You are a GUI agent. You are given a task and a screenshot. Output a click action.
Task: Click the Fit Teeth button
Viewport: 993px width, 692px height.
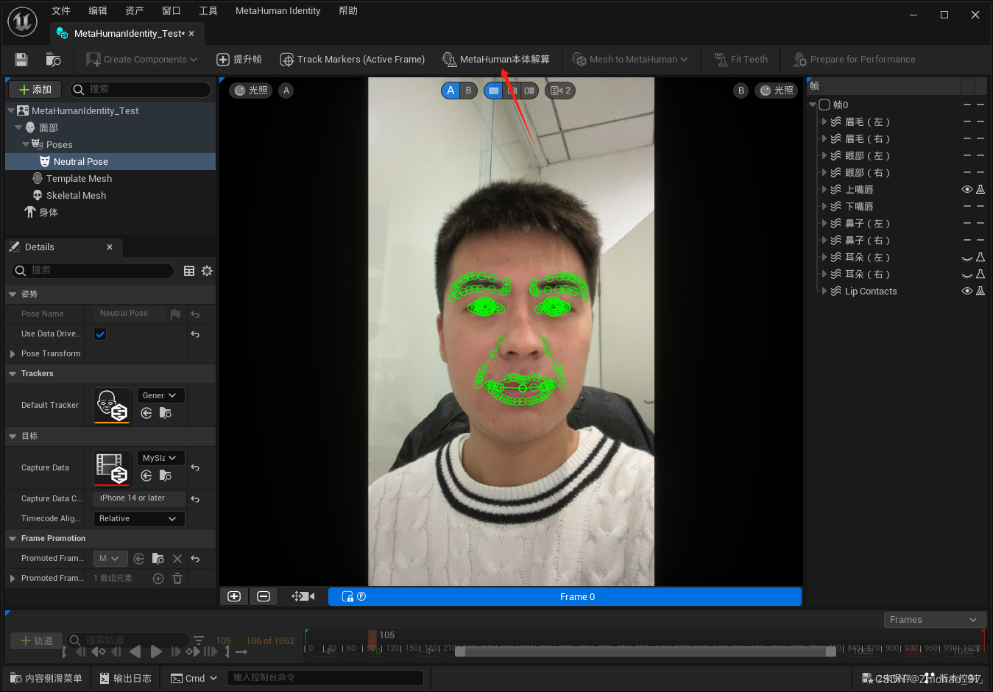pyautogui.click(x=741, y=60)
